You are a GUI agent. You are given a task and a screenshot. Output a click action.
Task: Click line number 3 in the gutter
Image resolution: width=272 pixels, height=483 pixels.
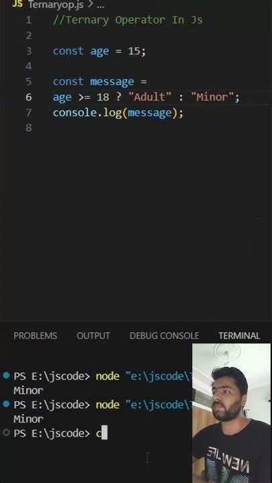point(29,51)
